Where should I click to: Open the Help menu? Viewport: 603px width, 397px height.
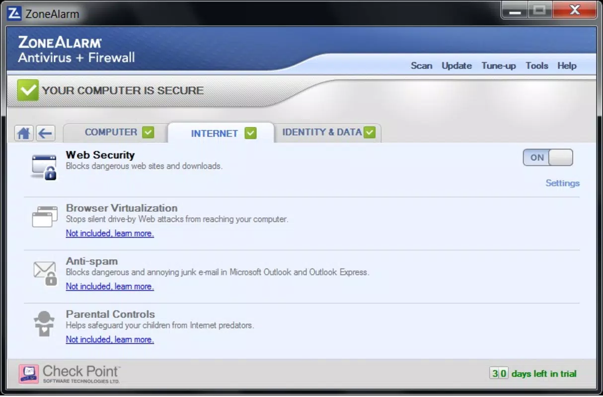point(567,66)
